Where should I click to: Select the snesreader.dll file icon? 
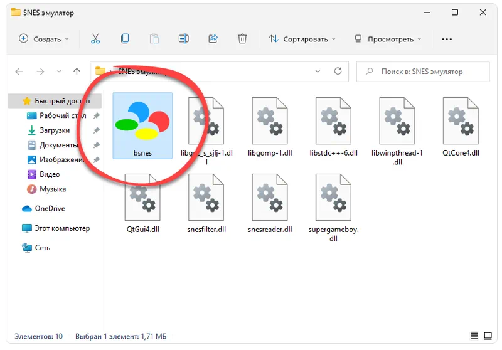point(270,197)
